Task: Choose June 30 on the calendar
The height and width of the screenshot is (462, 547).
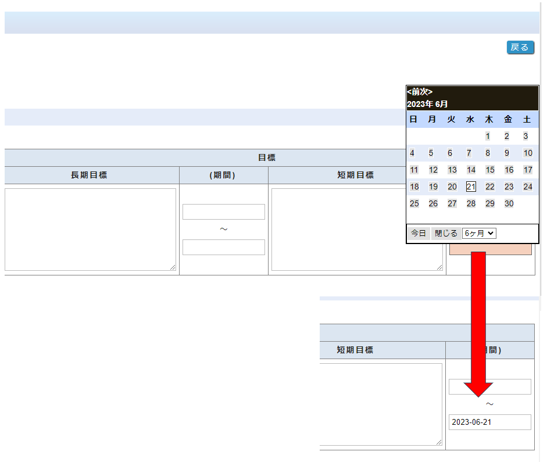Action: (x=509, y=203)
